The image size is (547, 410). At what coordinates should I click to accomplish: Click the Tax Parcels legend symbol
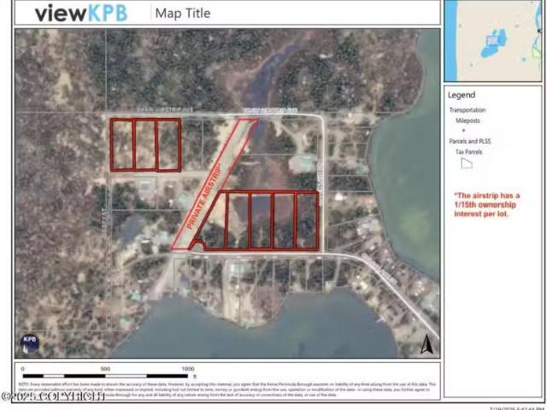(466, 161)
